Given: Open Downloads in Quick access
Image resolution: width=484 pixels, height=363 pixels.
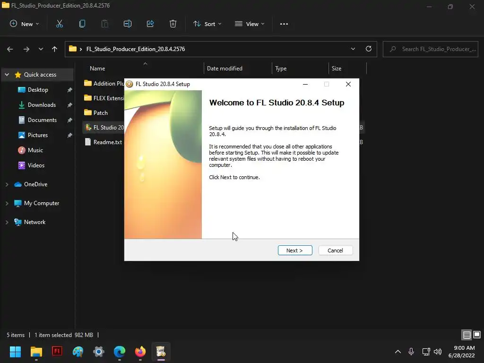Looking at the screenshot, I should click(x=42, y=105).
